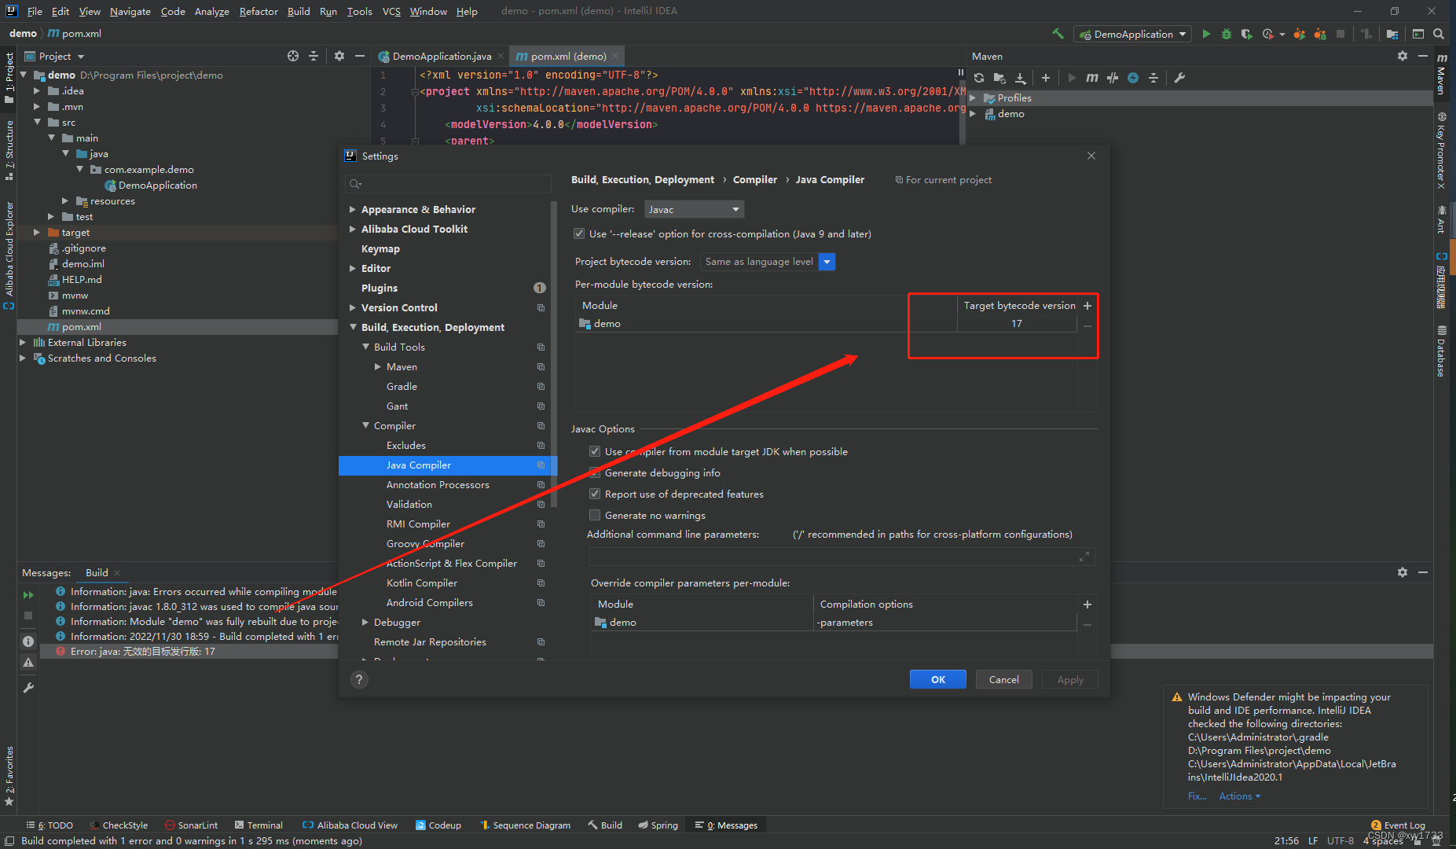Click Execute Maven Goal m icon

click(x=1092, y=78)
